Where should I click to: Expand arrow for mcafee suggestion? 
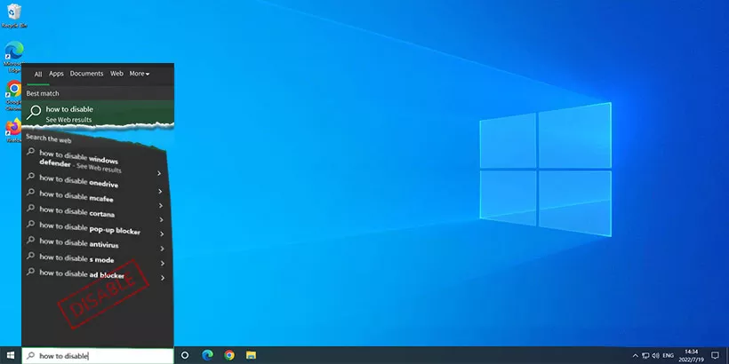tap(160, 205)
